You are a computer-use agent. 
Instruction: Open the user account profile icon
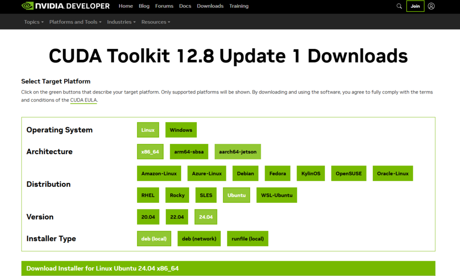pyautogui.click(x=431, y=6)
